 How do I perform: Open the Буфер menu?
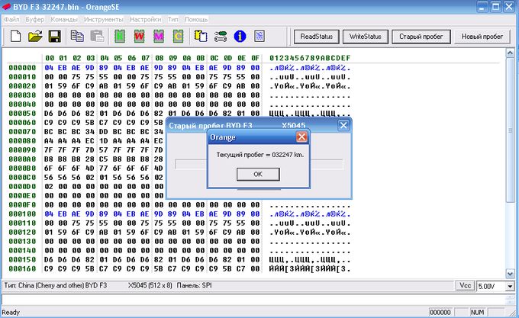35,20
